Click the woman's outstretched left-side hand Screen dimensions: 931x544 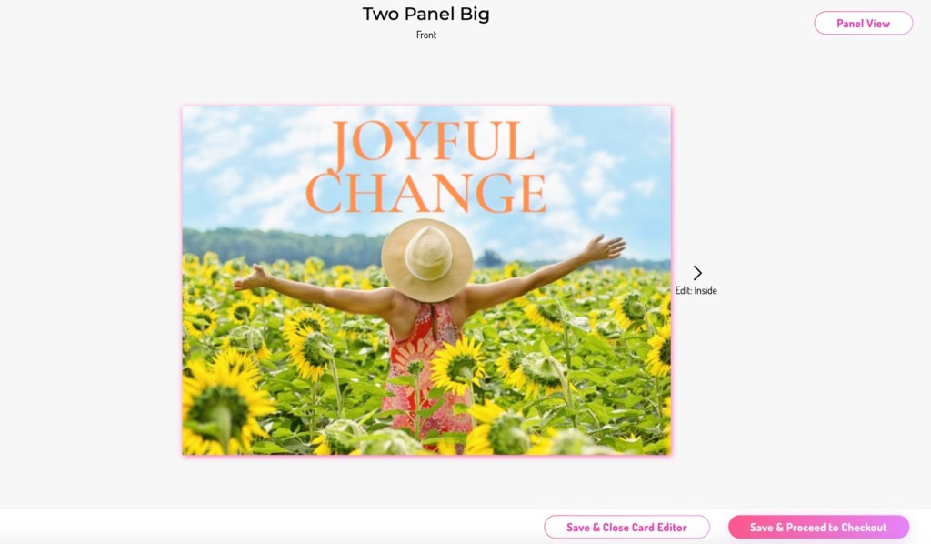(x=251, y=278)
